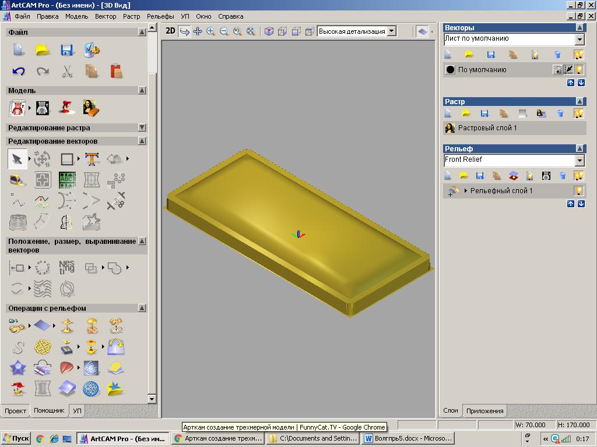Open the Рельефы menu
Viewport: 597px width, 447px height.
(160, 16)
